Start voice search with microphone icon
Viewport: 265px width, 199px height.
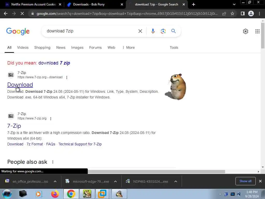point(153,31)
